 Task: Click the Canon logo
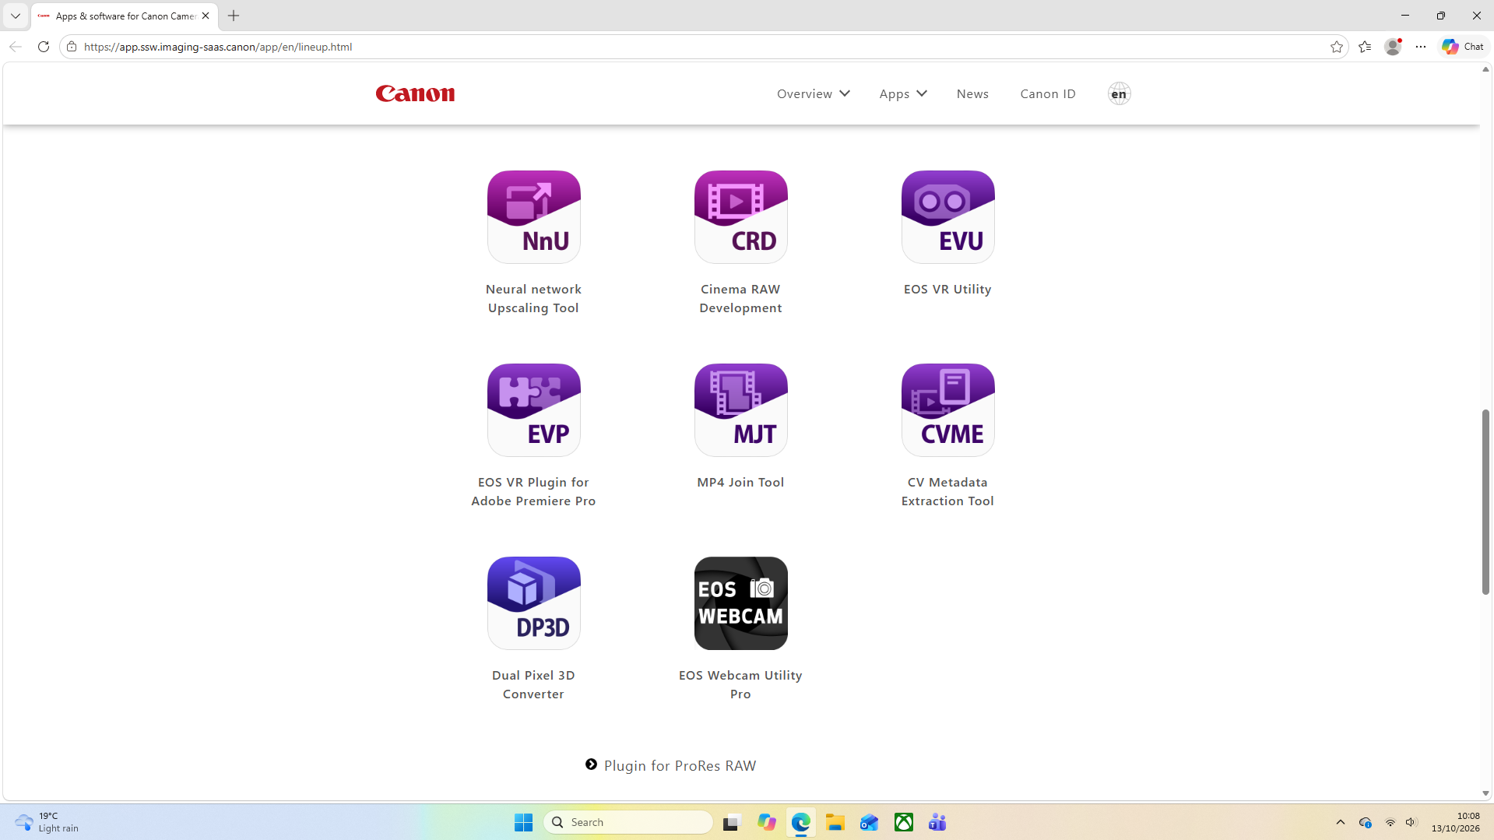click(x=415, y=93)
